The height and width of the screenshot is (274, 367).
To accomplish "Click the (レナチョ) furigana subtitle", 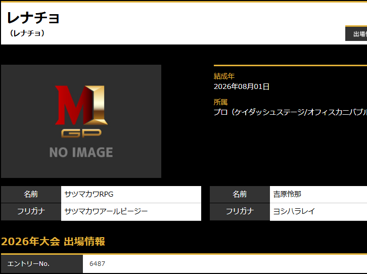I will (x=27, y=33).
